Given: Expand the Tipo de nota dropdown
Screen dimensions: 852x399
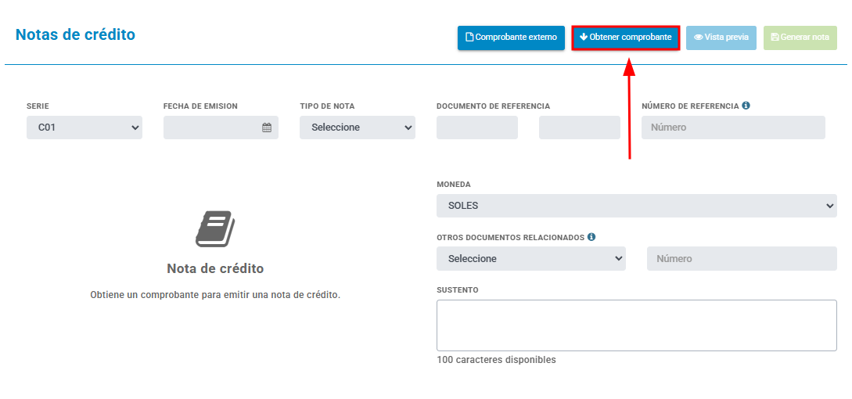Looking at the screenshot, I should point(358,128).
